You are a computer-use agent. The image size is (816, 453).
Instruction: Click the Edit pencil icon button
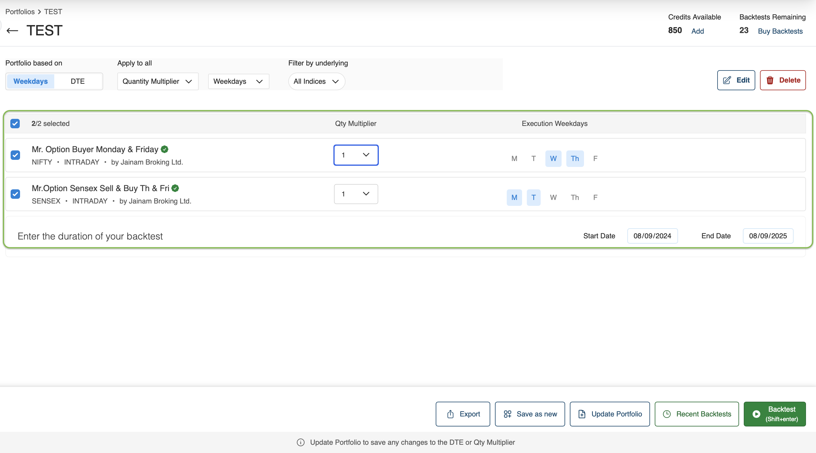[727, 80]
